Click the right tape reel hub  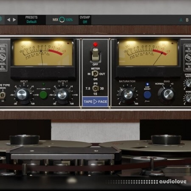pos(166,140)
